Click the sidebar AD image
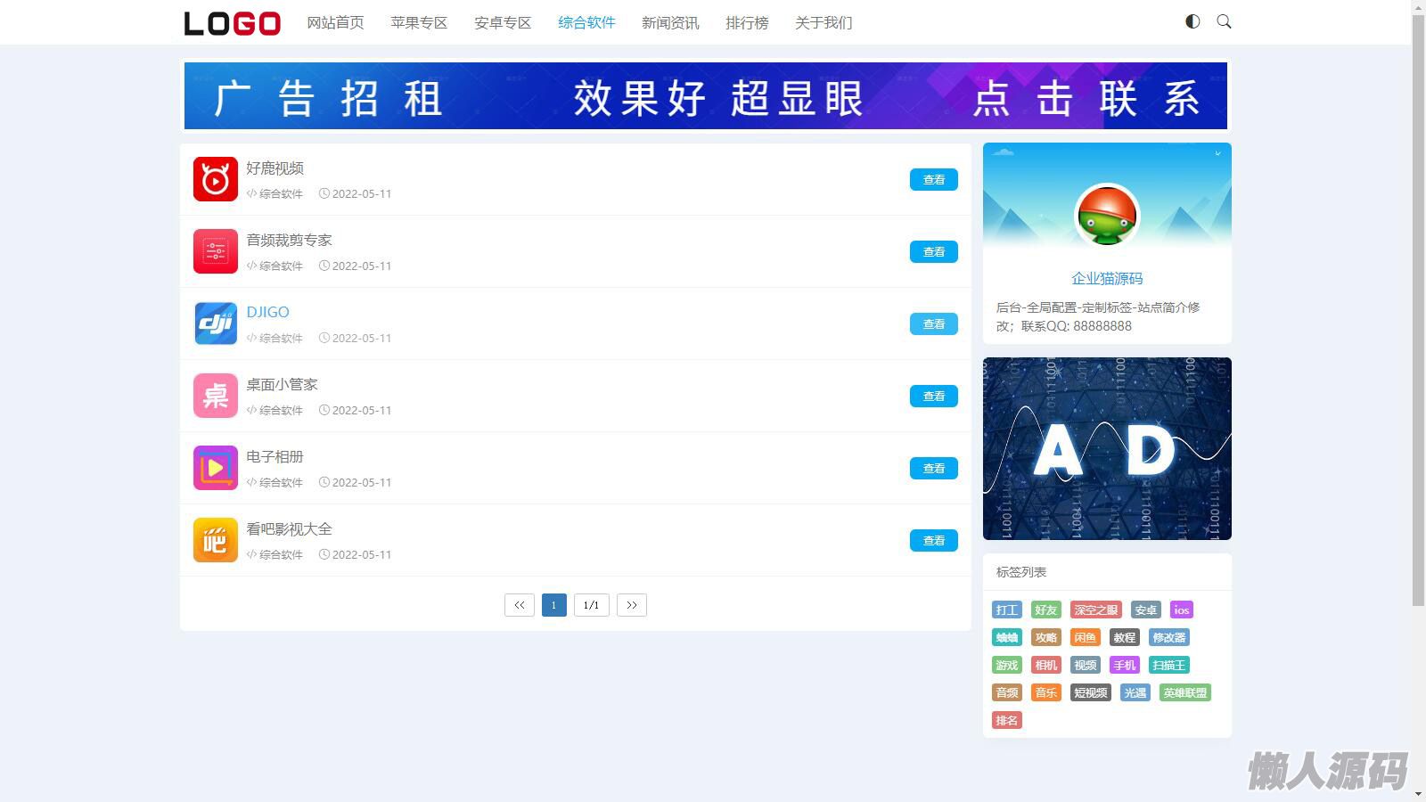 pos(1106,448)
